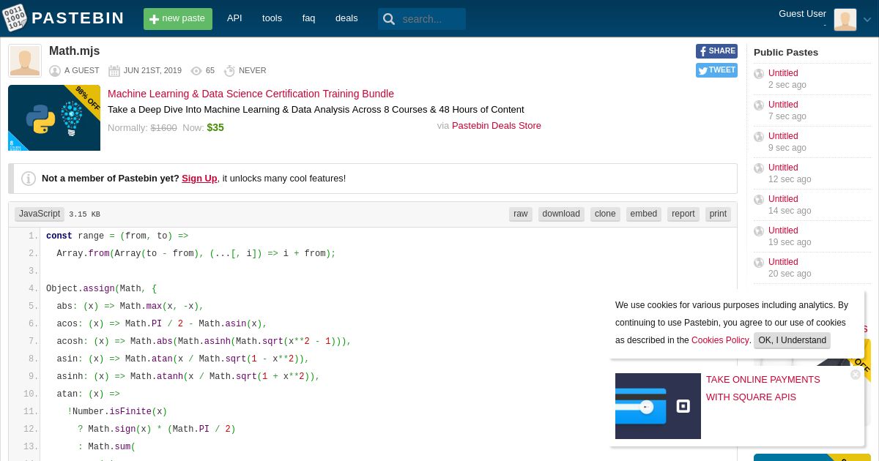This screenshot has height=461, width=879.
Task: Open the Cookies Policy link
Action: click(x=720, y=340)
